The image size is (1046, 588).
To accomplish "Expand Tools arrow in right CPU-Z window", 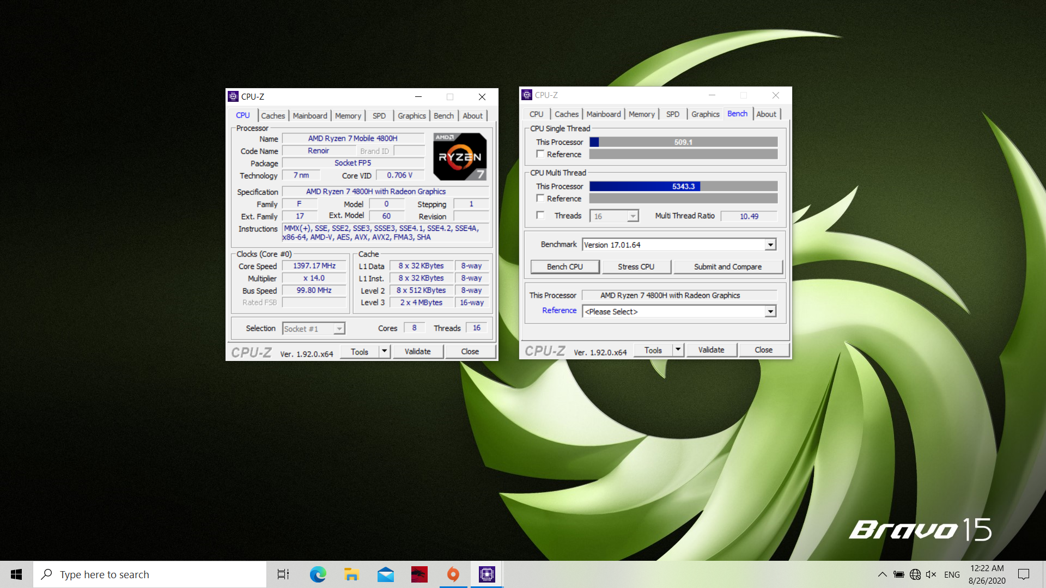I will tap(678, 350).
